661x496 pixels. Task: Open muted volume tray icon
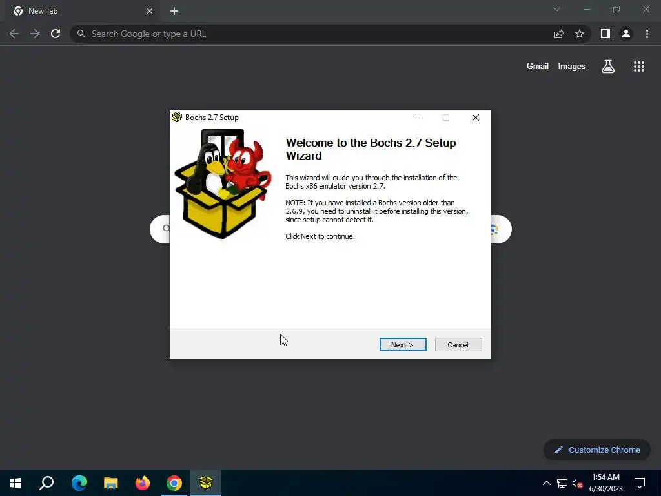point(577,483)
